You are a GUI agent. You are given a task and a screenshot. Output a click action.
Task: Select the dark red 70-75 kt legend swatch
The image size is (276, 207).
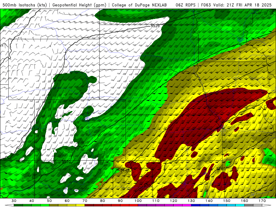[89, 205]
